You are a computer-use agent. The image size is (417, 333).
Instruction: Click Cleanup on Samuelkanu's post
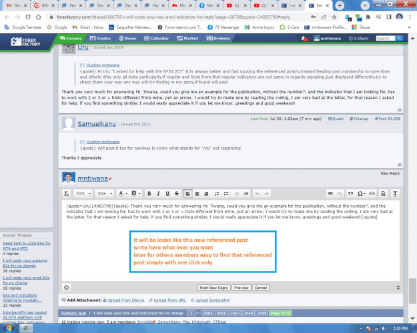[359, 119]
